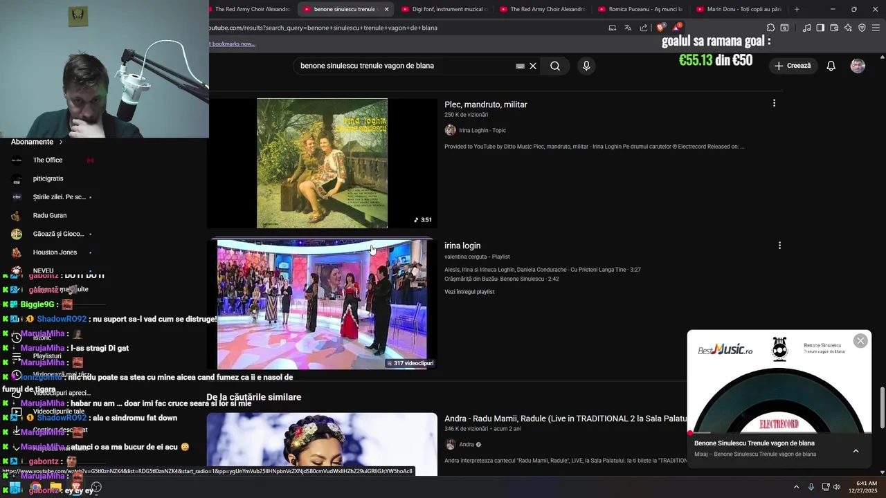Open File Explorer from the taskbar

tap(55, 487)
